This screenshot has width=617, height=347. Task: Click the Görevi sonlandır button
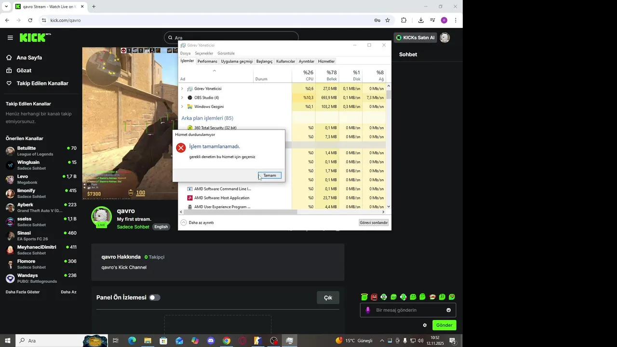(374, 223)
